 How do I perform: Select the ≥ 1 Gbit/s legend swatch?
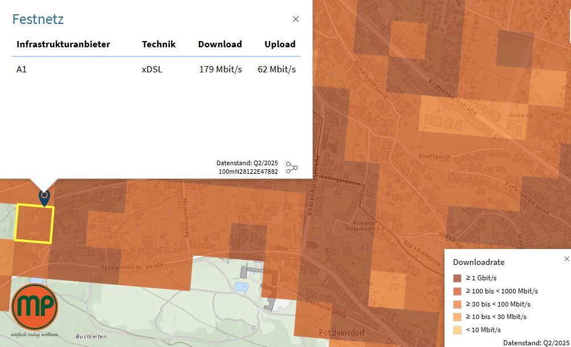tap(457, 278)
